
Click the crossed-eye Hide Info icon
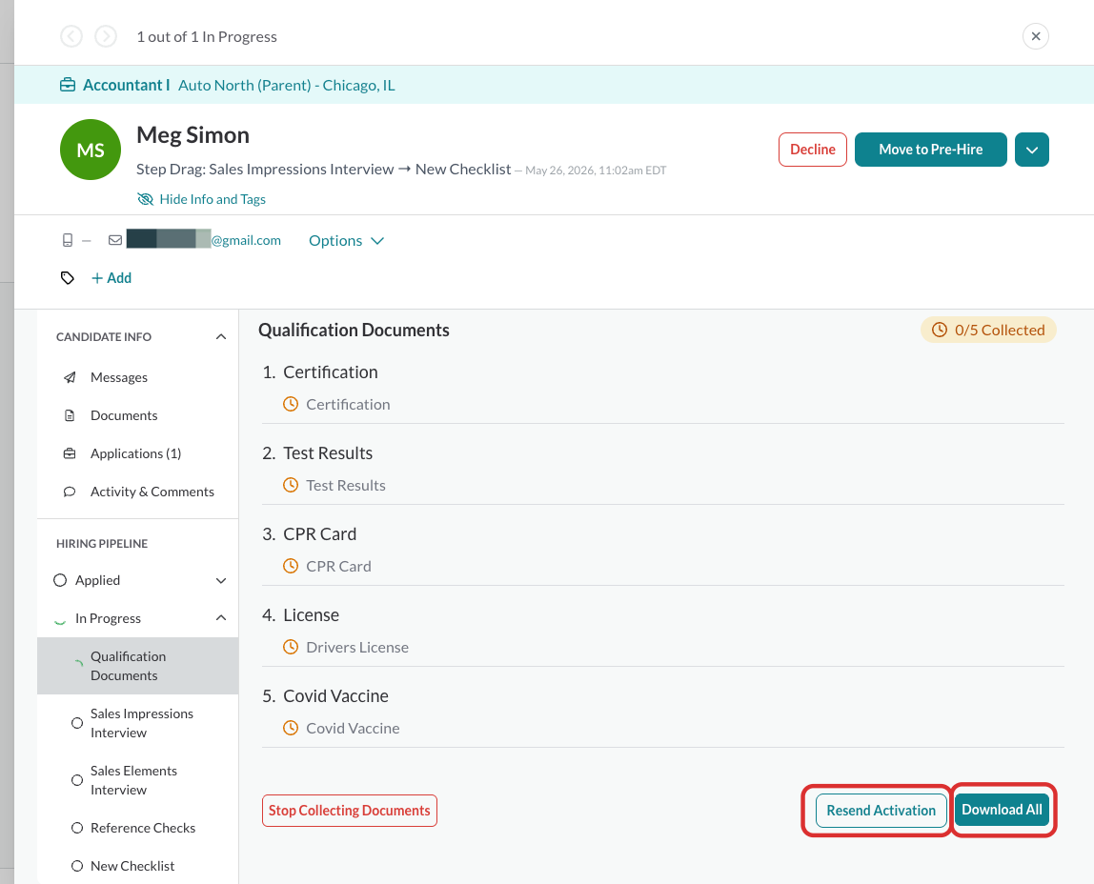(145, 199)
